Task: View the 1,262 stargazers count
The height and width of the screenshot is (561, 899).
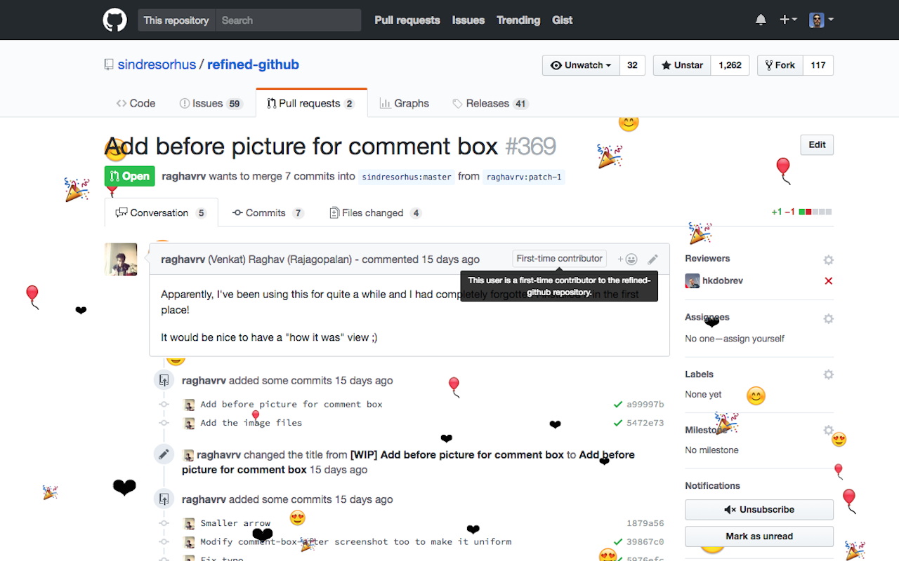Action: tap(730, 65)
